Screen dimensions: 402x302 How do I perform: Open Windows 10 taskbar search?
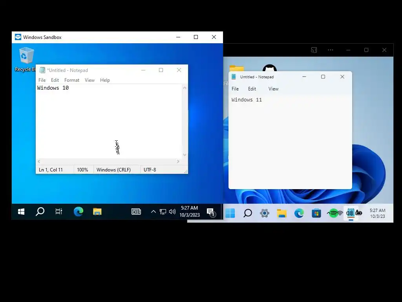point(40,212)
